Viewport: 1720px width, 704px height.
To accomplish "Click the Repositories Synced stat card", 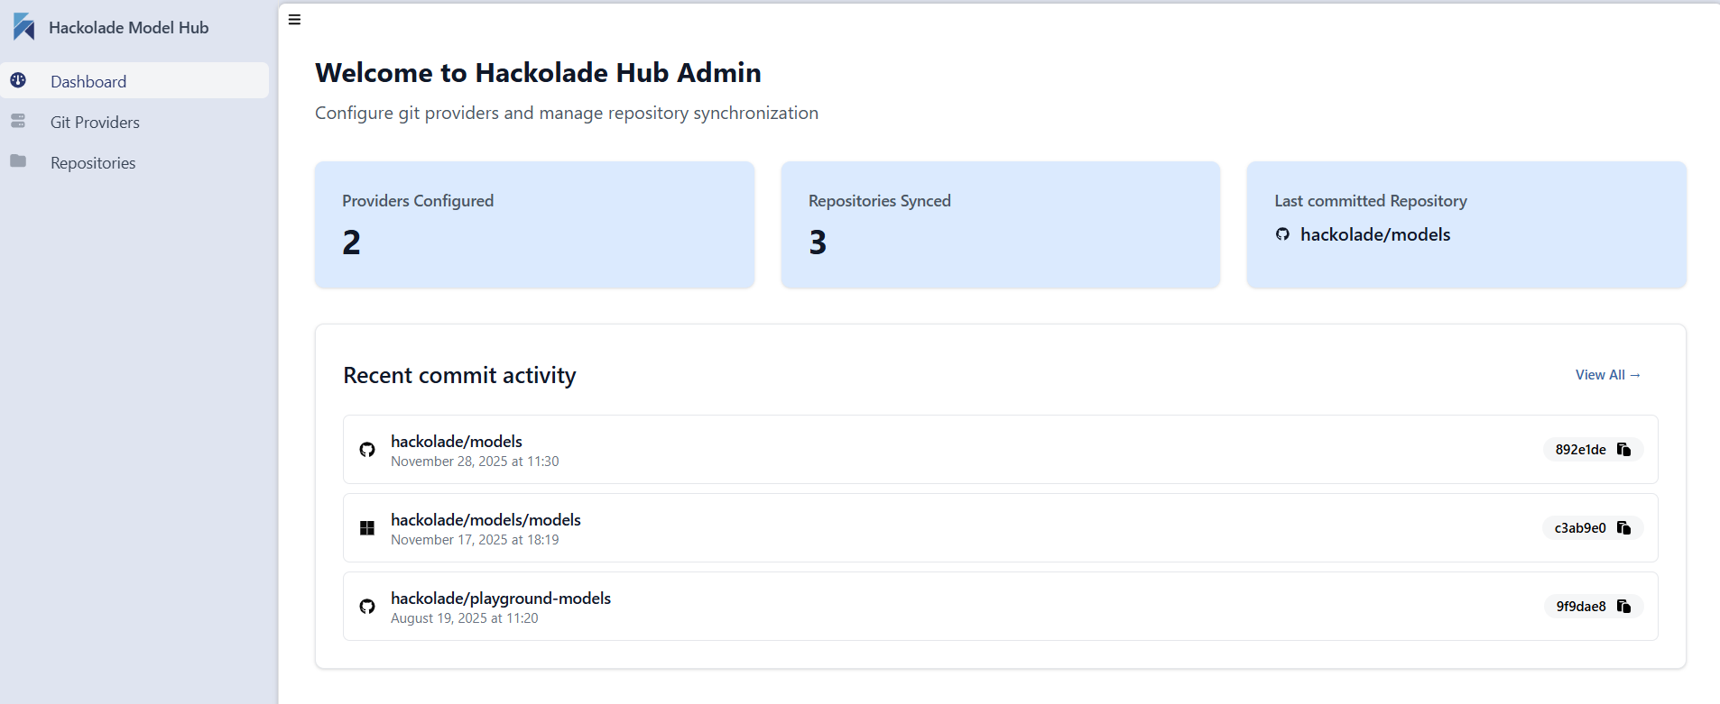I will 1000,224.
